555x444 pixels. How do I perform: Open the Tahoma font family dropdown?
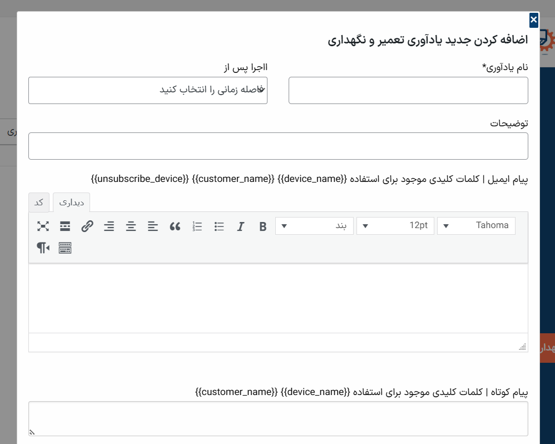476,225
